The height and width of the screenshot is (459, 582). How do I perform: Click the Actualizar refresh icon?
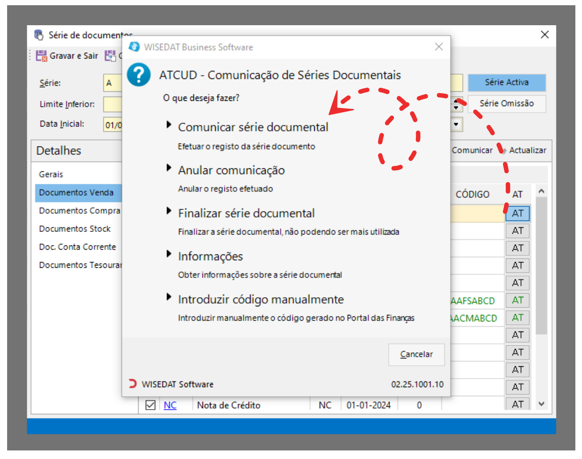click(503, 150)
